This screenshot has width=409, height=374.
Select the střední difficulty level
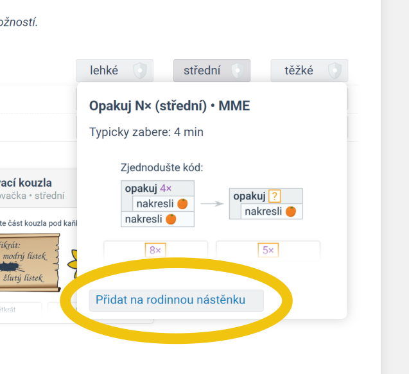(202, 71)
